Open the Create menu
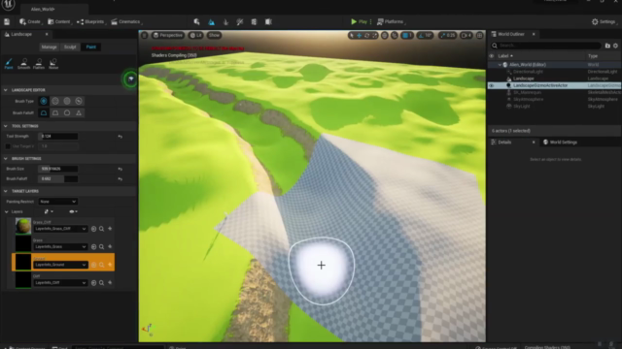 [30, 21]
